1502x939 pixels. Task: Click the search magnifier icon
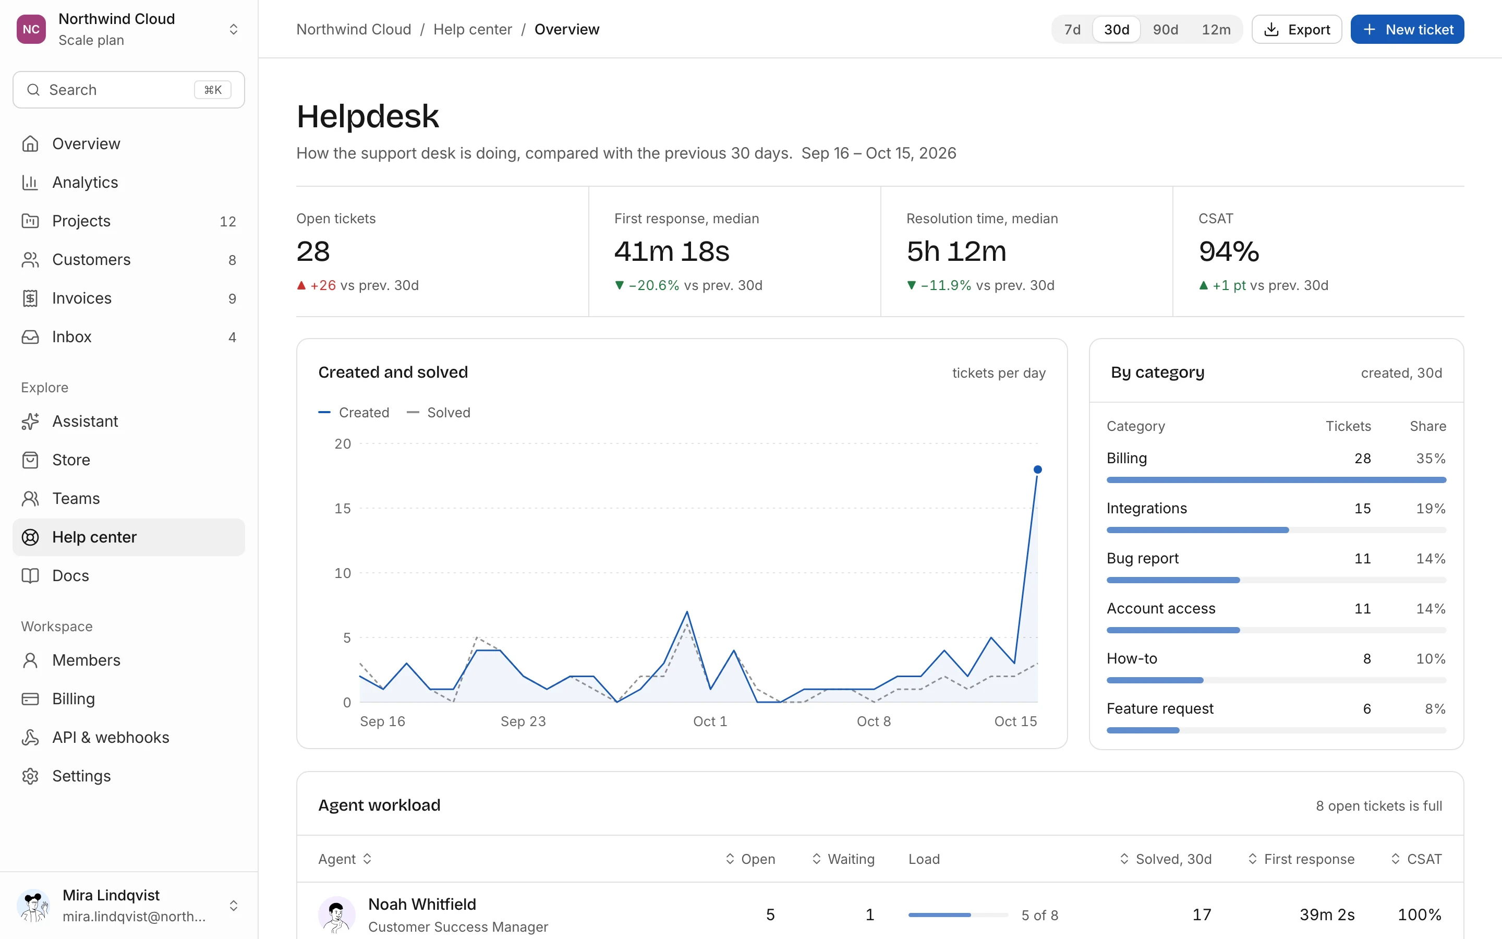[33, 90]
